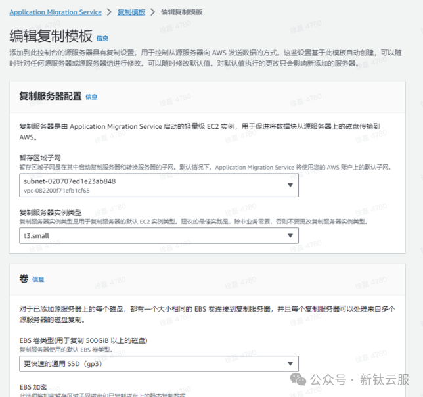Viewport: 423px width, 397px height.
Task: Click the 编辑复制模板 breadcrumb text
Action: 181,12
